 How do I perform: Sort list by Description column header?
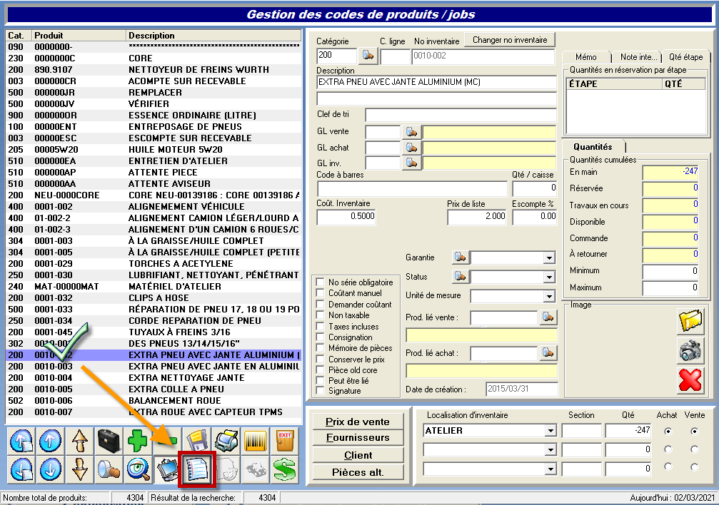(x=213, y=35)
